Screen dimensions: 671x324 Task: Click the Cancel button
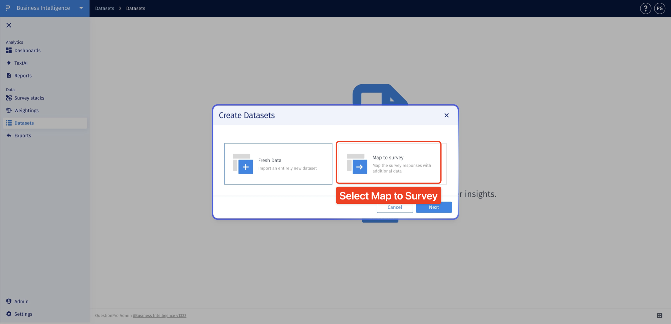pyautogui.click(x=395, y=207)
